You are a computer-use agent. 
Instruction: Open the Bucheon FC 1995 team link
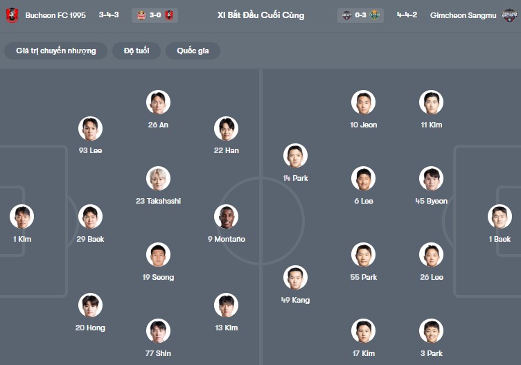pyautogui.click(x=55, y=15)
